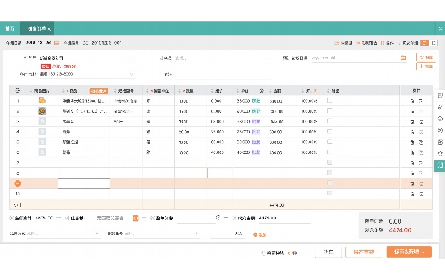Image resolution: width=445 pixels, height=280 pixels.
Task: Click the history price tag in row 1
Action: click(x=256, y=101)
